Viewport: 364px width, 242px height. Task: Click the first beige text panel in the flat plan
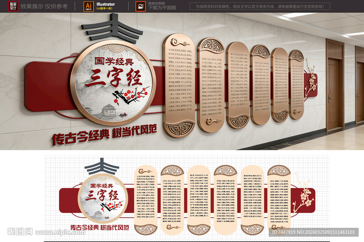146,200
